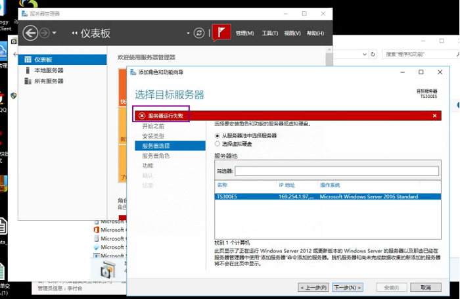Click the 安装(I) button
Viewport: 460px width, 299px height.
point(392,288)
